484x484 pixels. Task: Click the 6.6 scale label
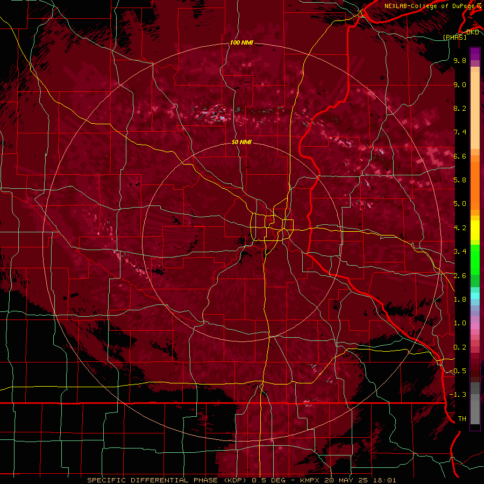[460, 156]
